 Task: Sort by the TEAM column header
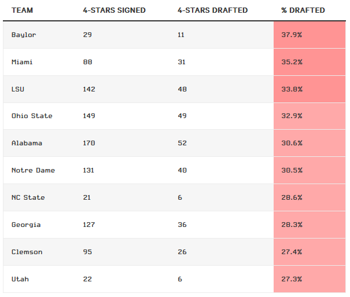click(x=22, y=10)
